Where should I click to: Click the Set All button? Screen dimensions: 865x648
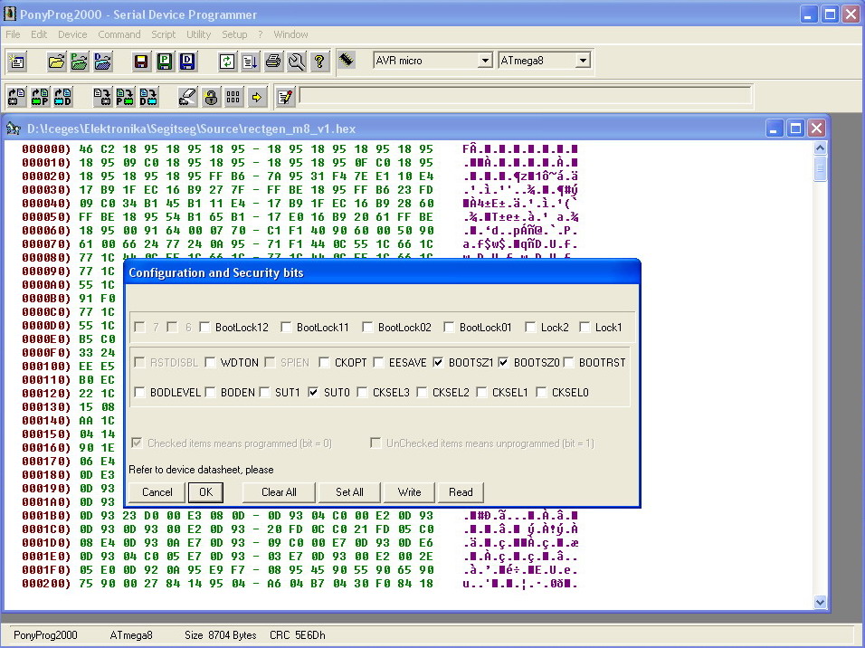coord(349,492)
